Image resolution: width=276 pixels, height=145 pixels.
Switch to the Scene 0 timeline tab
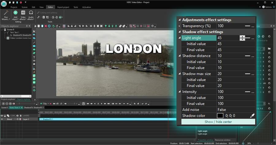pyautogui.click(x=4, y=108)
